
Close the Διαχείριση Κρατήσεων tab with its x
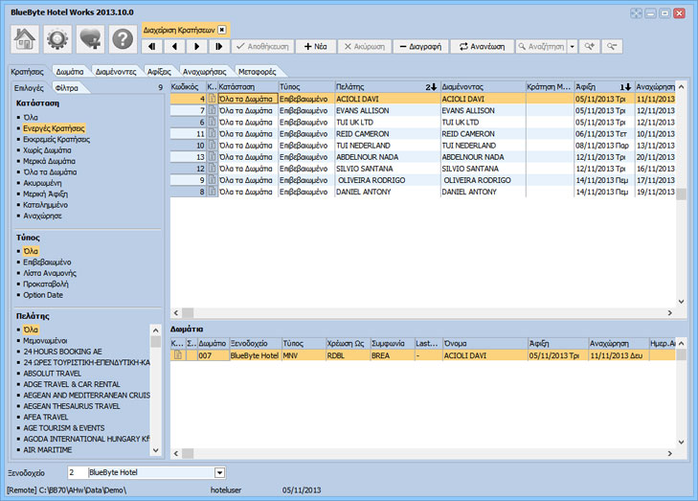(222, 30)
